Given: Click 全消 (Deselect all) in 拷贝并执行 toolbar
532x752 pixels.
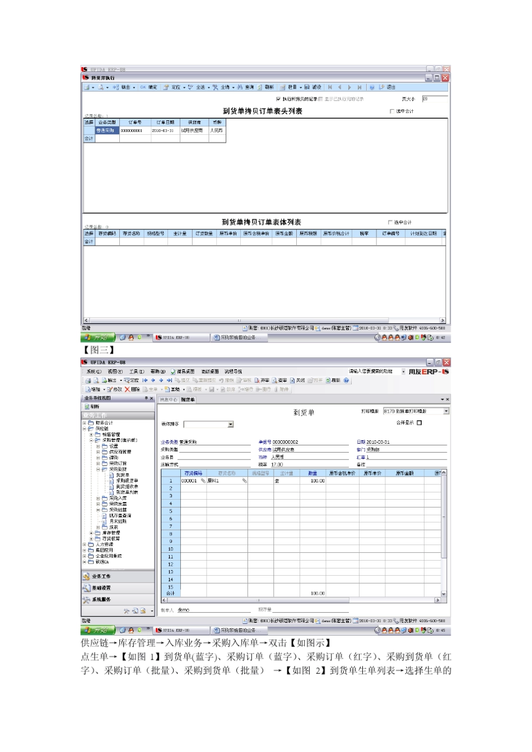Looking at the screenshot, I should click(x=221, y=87).
